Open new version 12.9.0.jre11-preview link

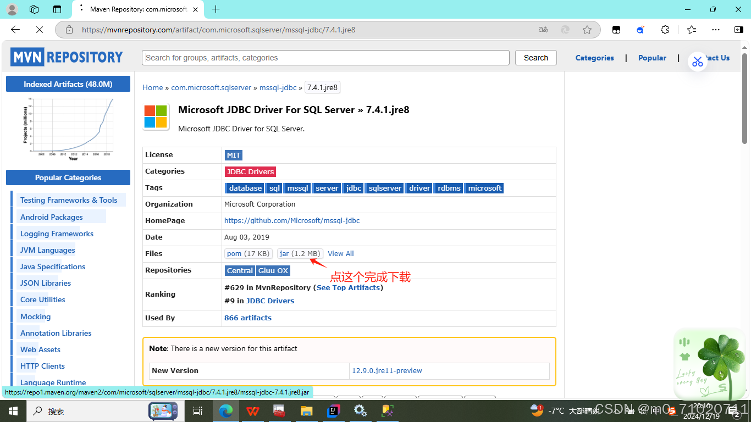387,370
